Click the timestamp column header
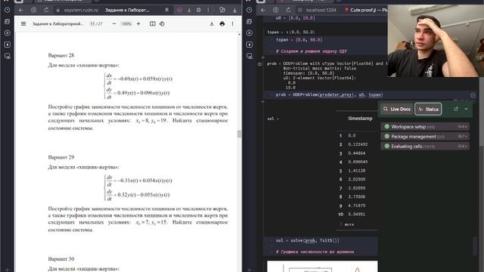The width and height of the screenshot is (484, 272). click(x=360, y=118)
